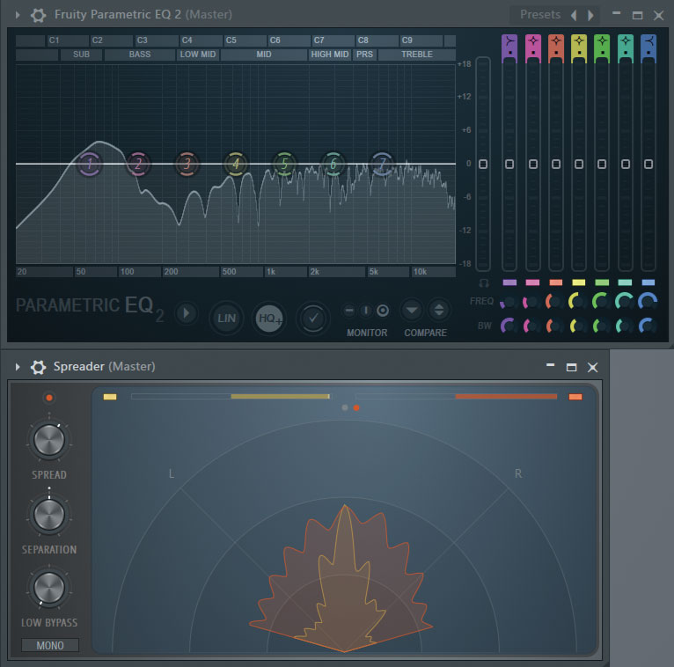Click the SEPARATION knob in Spreader

(49, 515)
